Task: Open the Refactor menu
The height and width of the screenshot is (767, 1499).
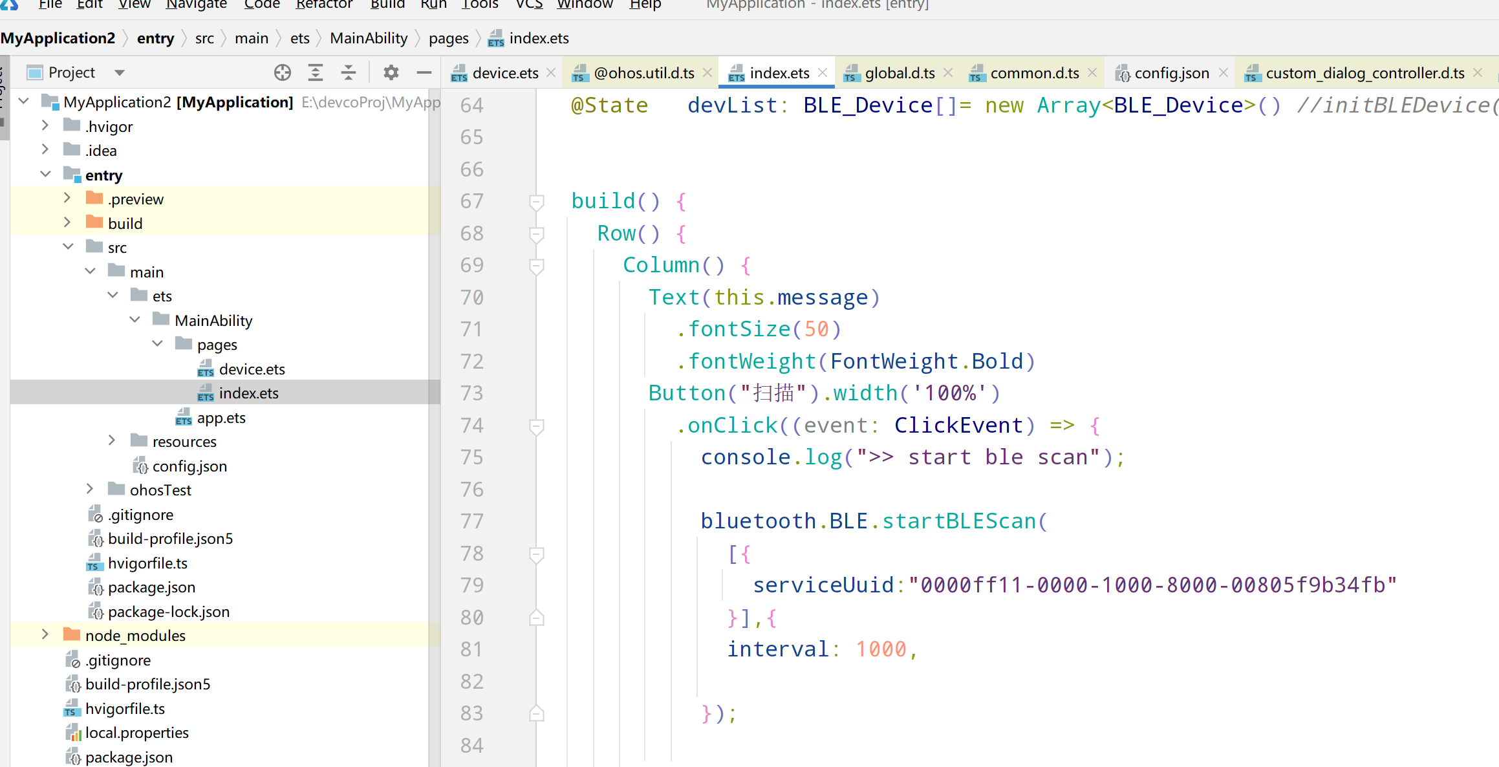Action: (x=323, y=5)
